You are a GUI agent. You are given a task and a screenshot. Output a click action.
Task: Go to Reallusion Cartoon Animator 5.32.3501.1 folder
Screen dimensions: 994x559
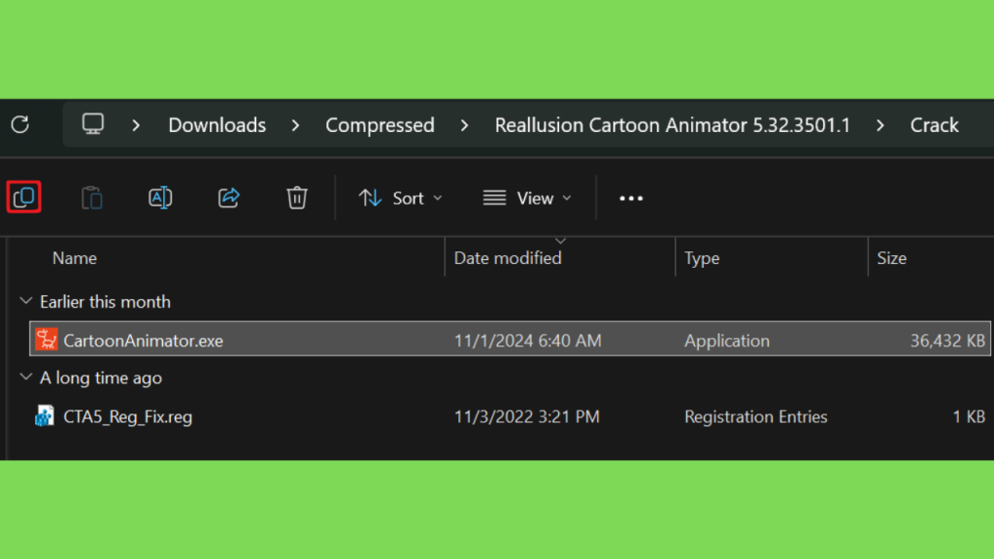pos(672,125)
